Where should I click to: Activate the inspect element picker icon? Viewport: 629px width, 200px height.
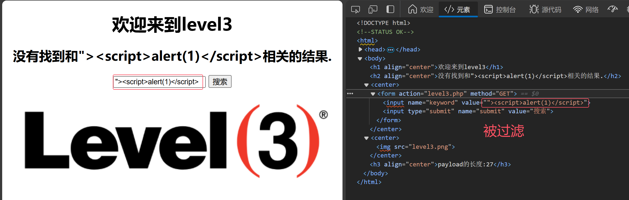tap(355, 9)
